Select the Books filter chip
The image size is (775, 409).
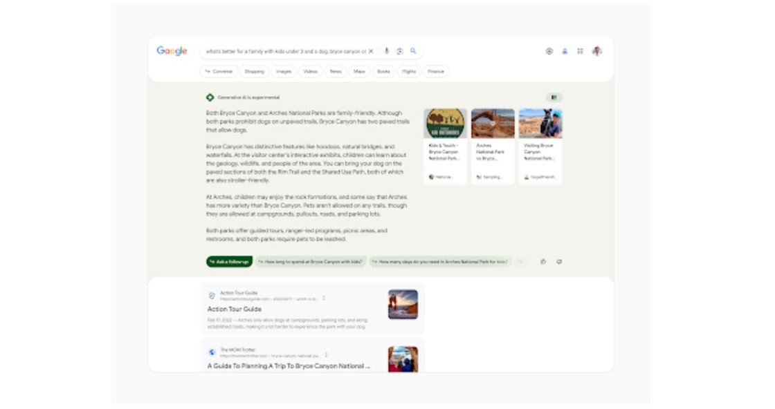click(383, 71)
